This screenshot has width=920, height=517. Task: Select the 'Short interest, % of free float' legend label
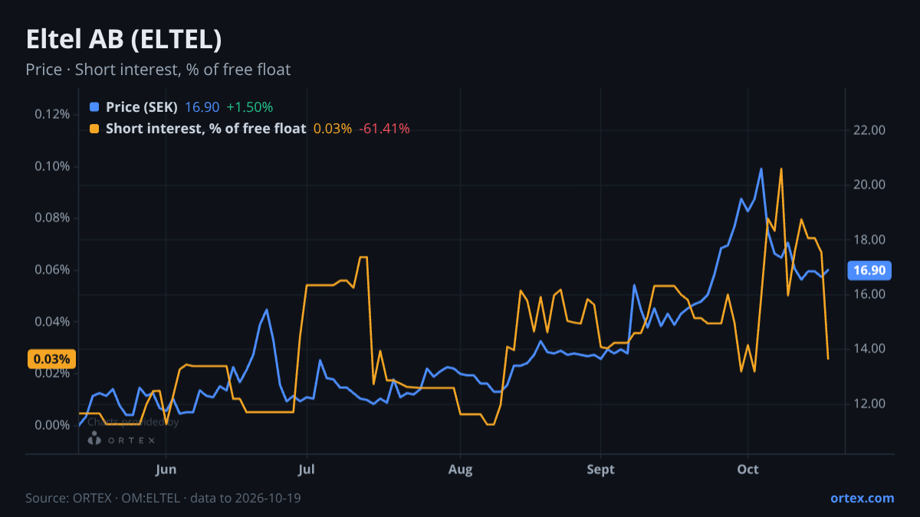click(x=206, y=129)
